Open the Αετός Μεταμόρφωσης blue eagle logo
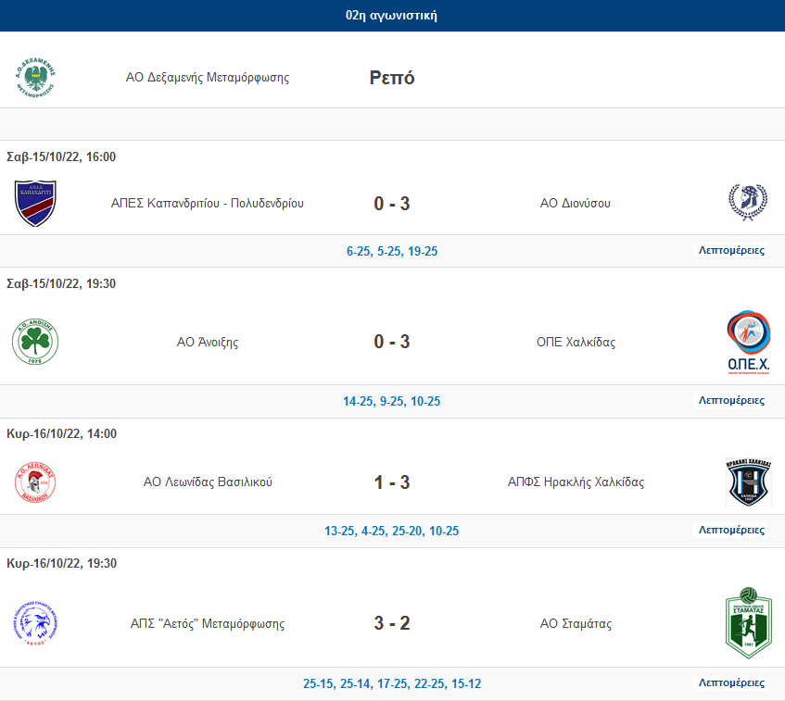The image size is (785, 701). 35,623
